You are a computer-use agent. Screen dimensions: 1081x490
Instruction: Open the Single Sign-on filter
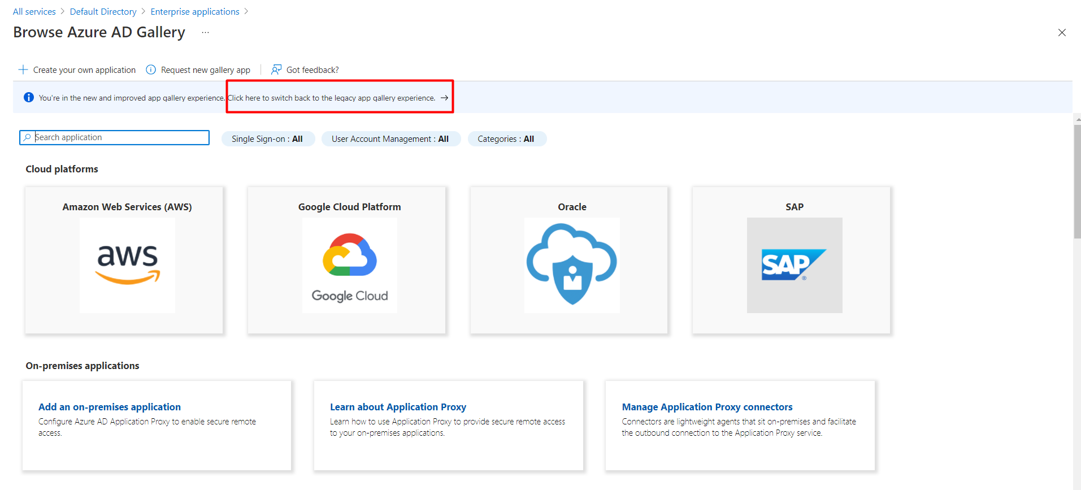tap(268, 139)
